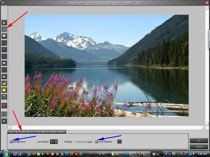Click the red X delete object button
Viewport: 210px width, 157px height.
click(4, 105)
